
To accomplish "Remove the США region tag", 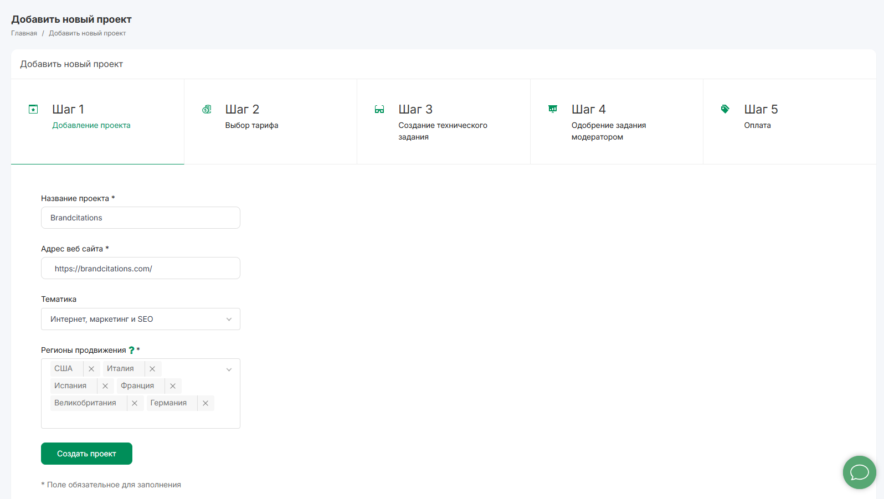I will point(91,369).
